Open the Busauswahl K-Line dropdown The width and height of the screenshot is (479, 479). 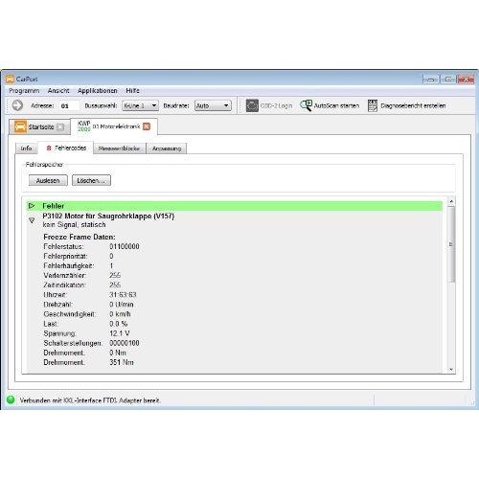tap(141, 105)
